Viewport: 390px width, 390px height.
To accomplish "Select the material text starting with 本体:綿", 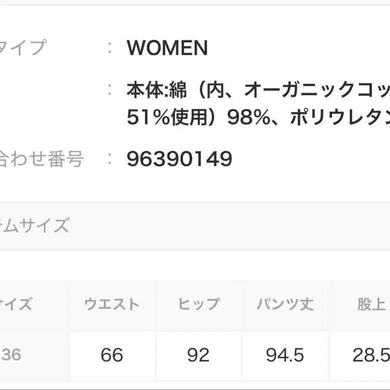I will [258, 91].
